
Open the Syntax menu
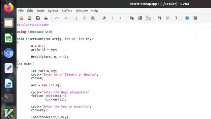click(53, 11)
